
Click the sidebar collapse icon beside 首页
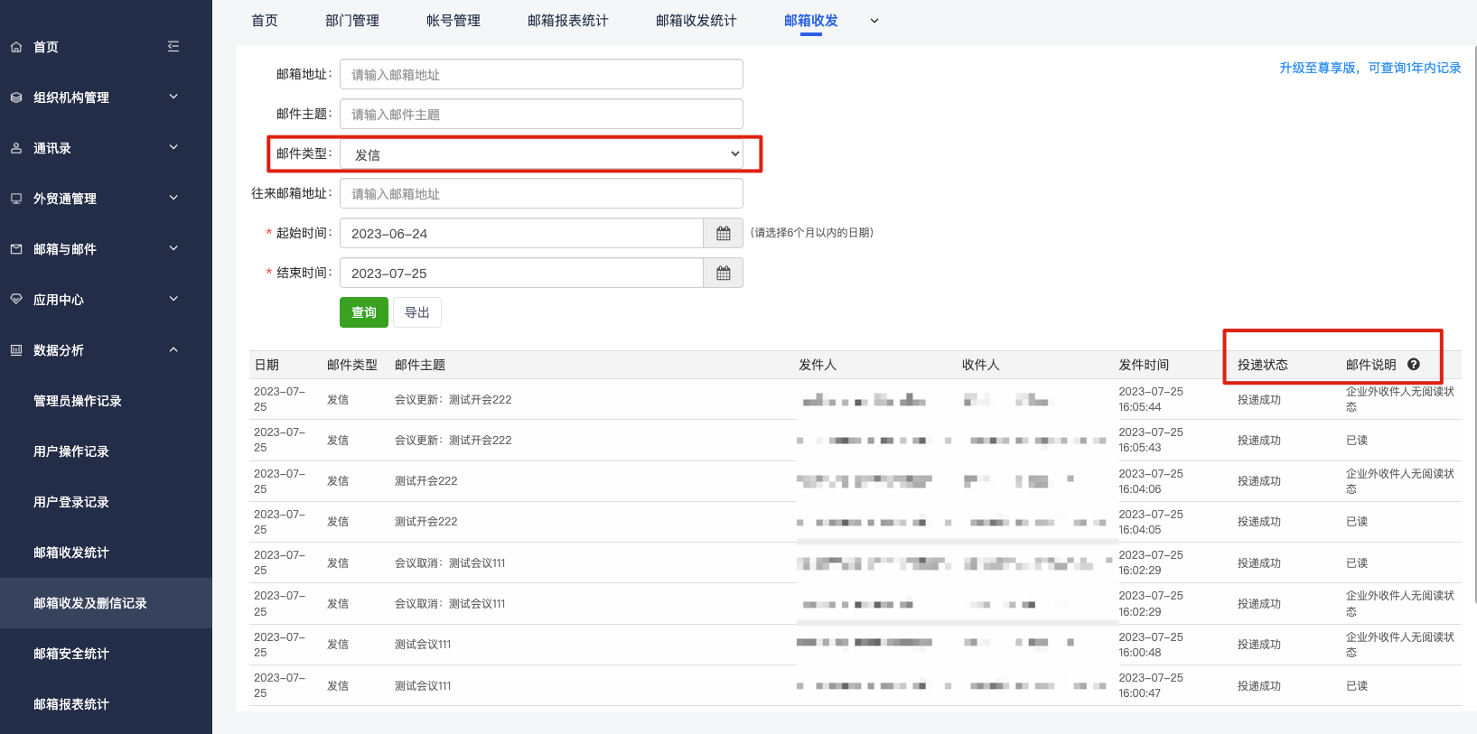[173, 46]
